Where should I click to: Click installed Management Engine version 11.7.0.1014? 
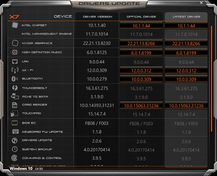pos(97,34)
